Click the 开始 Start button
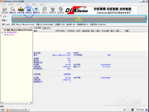The image size is (149, 112). [2, 110]
